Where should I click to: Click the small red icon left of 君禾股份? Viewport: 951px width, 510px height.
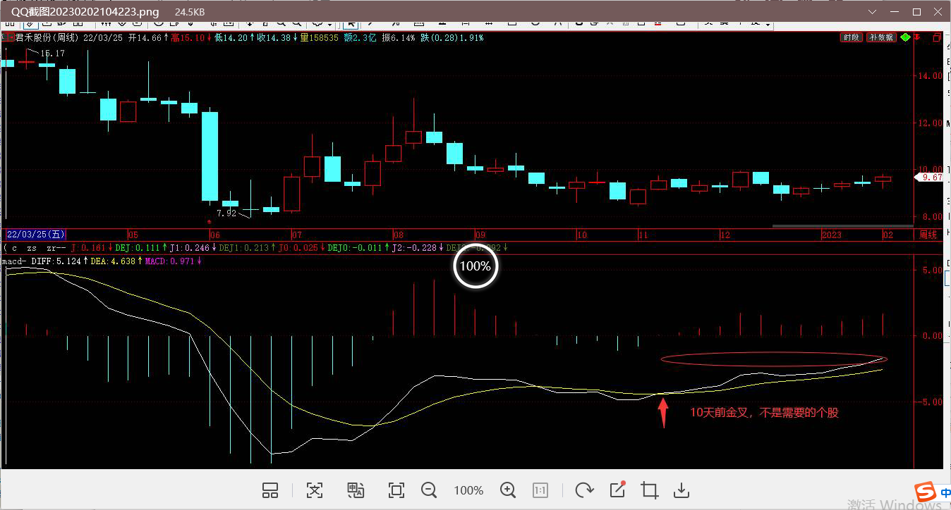[8, 37]
